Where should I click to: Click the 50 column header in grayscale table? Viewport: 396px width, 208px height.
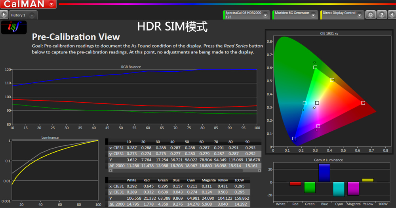pos(187,142)
